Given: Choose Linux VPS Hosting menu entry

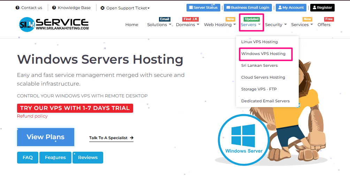Looking at the screenshot, I should [259, 42].
